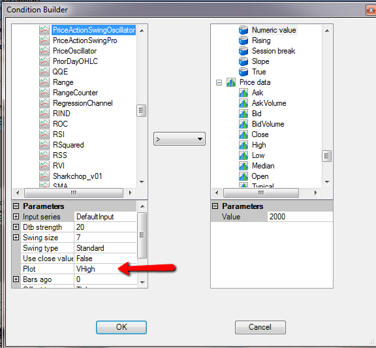Click the True condition icon
This screenshot has width=376, height=348.
pos(243,72)
